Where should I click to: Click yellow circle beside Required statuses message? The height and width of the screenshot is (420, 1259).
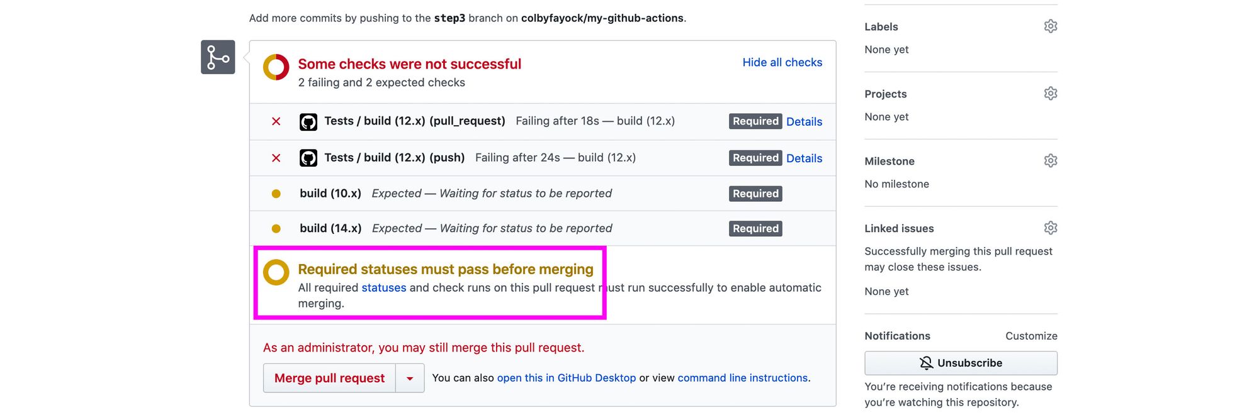(276, 272)
